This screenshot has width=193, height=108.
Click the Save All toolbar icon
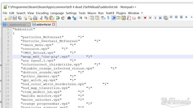20,18
